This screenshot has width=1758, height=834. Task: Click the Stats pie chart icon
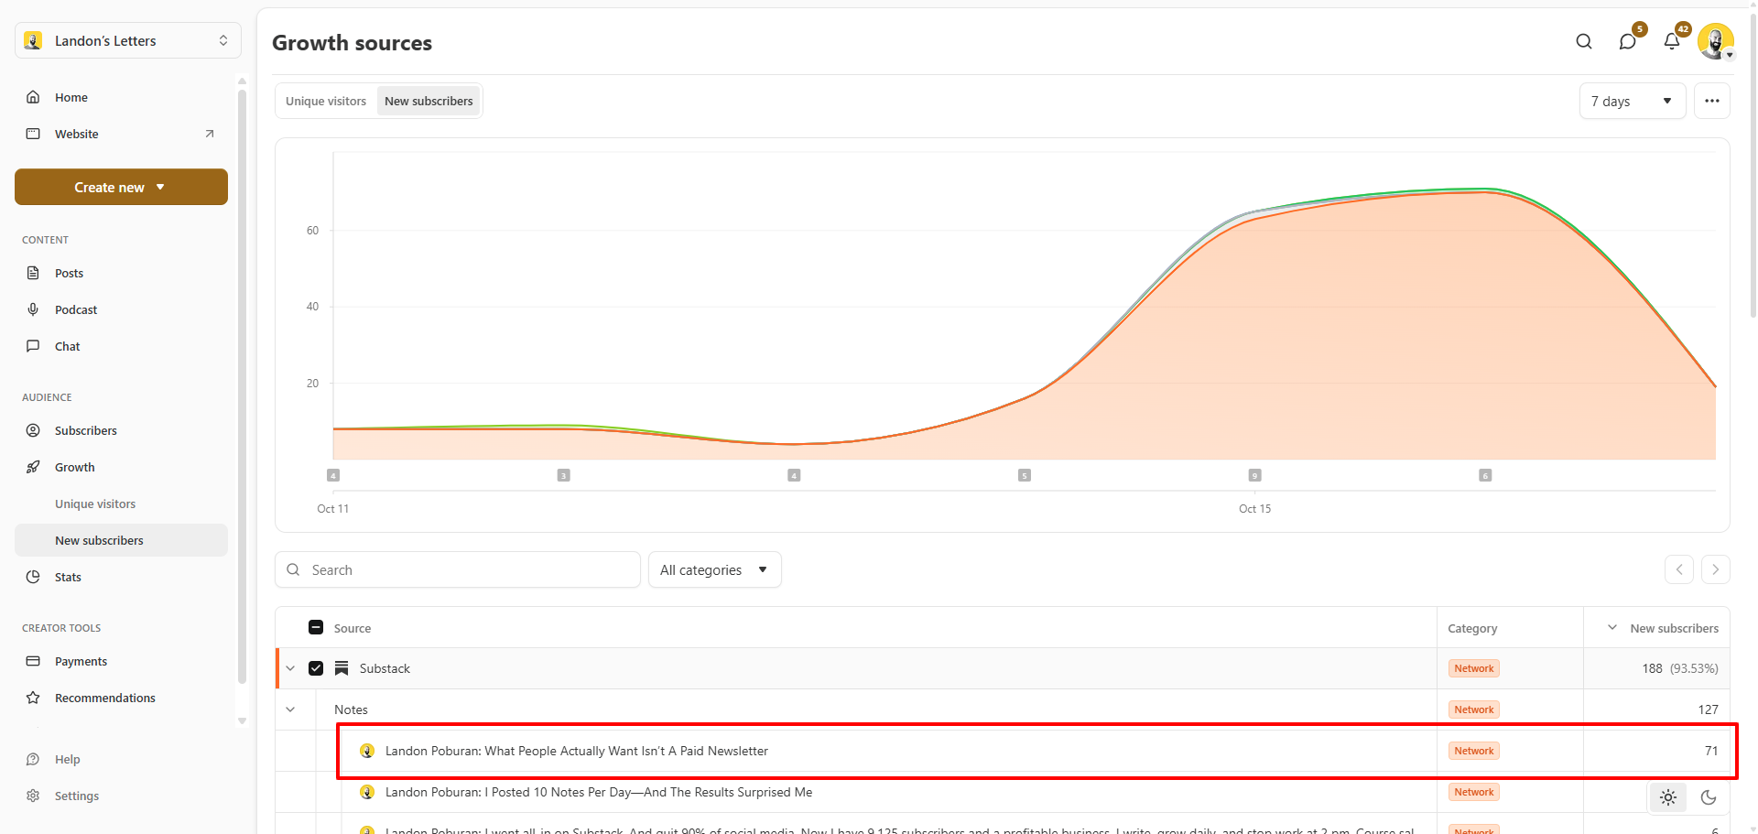pyautogui.click(x=33, y=577)
